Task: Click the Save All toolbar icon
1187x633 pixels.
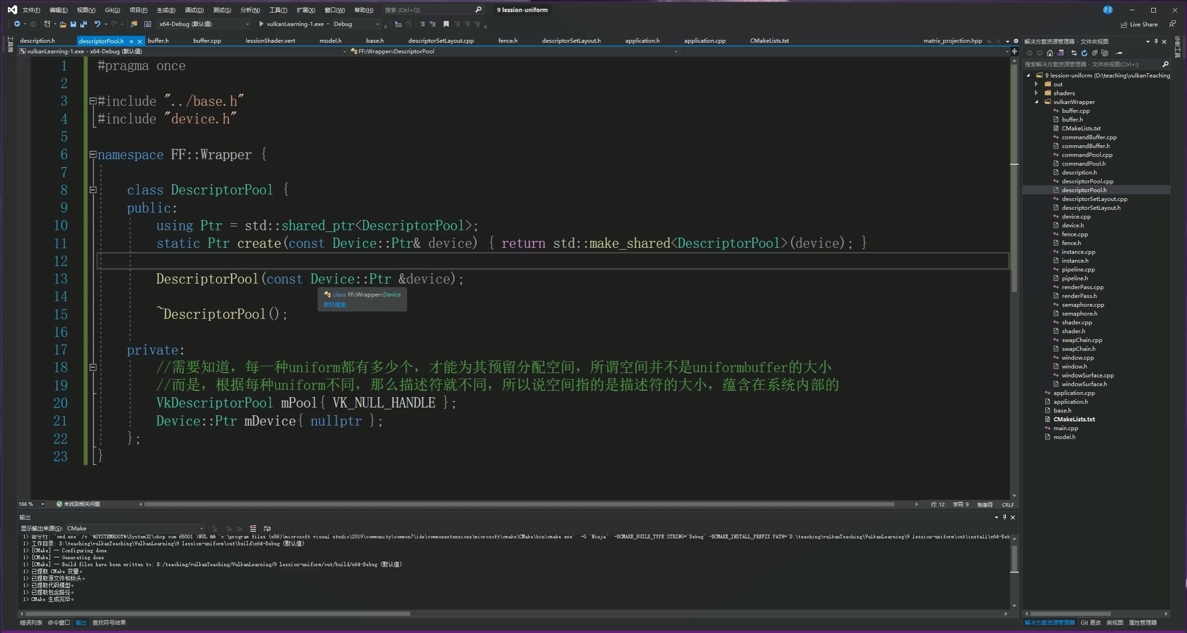Action: [84, 24]
